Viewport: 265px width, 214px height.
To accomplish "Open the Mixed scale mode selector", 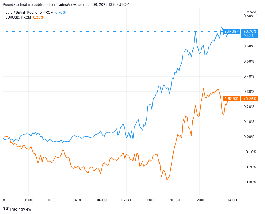I will pos(251,12).
